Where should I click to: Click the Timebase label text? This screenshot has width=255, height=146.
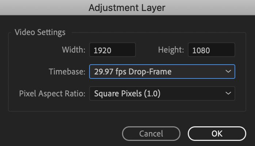tap(67, 72)
